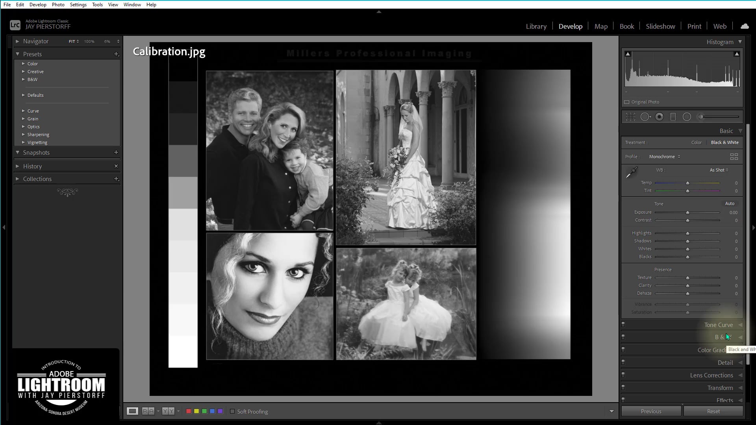The width and height of the screenshot is (756, 425).
Task: Select the Red Eye Correction tool
Action: 660,116
